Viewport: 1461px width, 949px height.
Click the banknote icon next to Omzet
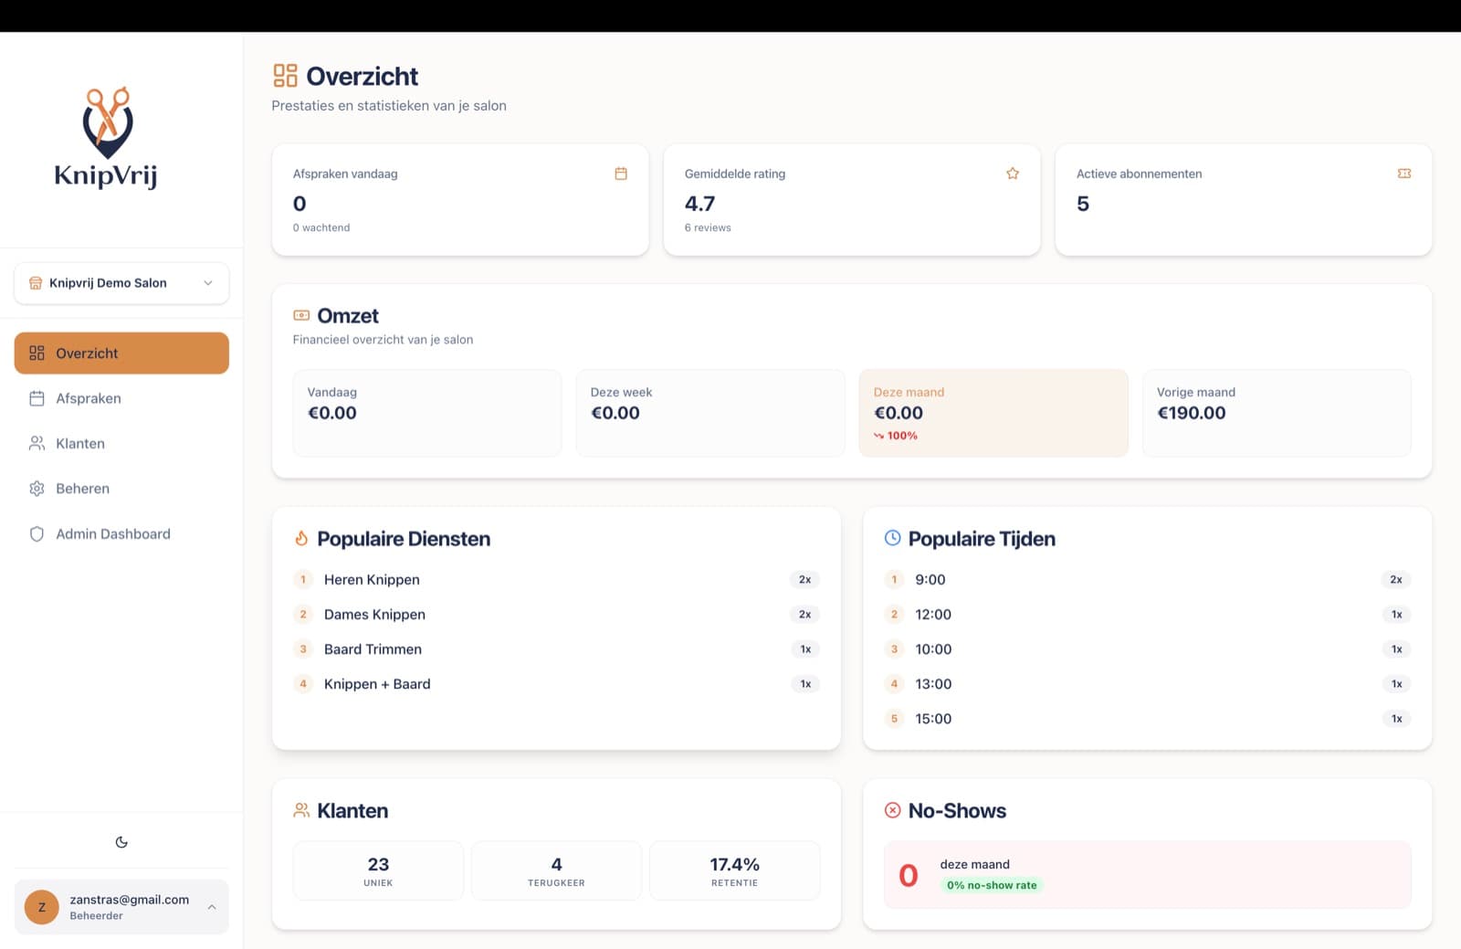coord(301,315)
